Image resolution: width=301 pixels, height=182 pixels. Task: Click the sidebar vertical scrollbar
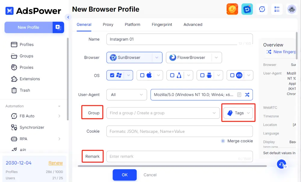67,79
